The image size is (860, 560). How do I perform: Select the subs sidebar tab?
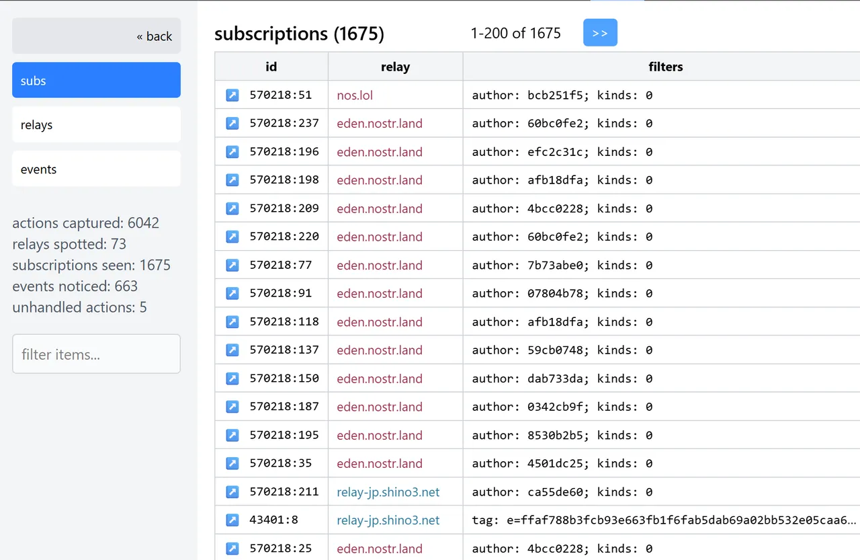point(96,81)
